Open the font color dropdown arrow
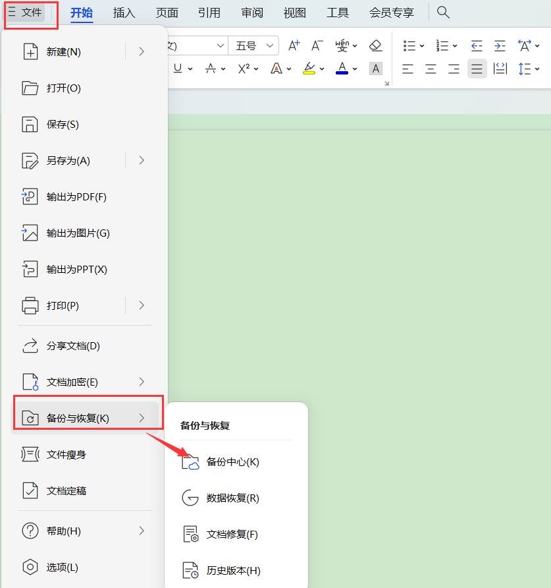 [x=355, y=69]
